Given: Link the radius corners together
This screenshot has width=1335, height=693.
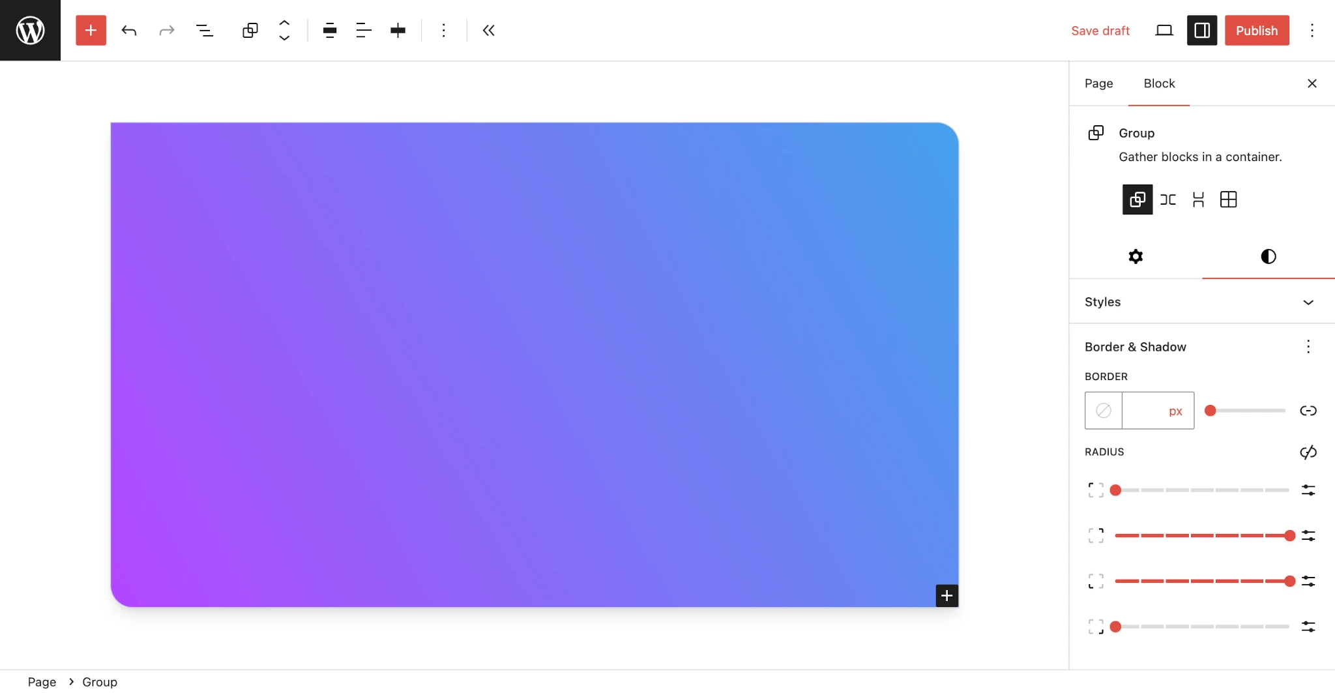Looking at the screenshot, I should (1308, 452).
